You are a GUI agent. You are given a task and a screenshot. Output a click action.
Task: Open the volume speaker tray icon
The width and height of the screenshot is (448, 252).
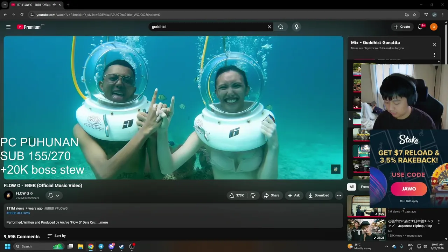[x=425, y=246]
